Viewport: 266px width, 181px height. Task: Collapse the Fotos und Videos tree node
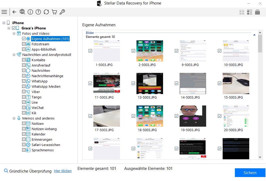(x=14, y=33)
